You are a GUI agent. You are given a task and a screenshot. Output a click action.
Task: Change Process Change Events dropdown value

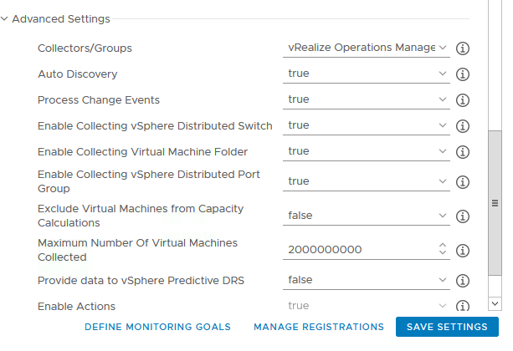366,100
